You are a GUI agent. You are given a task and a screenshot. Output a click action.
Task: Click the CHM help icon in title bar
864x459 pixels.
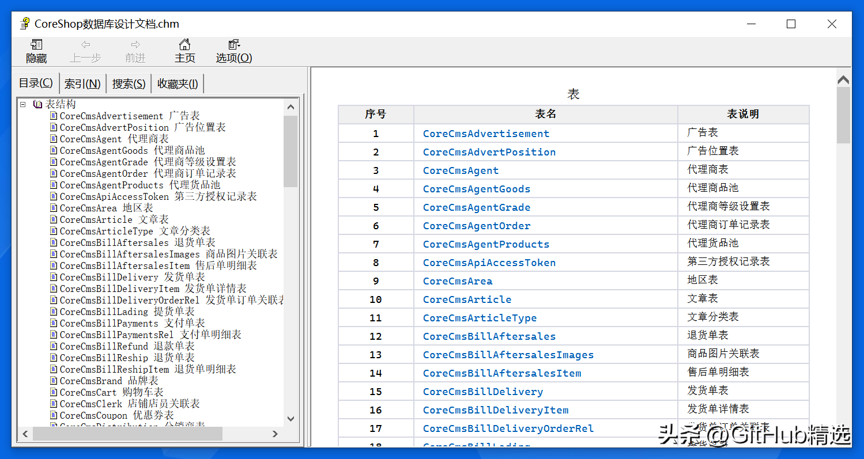pos(24,24)
